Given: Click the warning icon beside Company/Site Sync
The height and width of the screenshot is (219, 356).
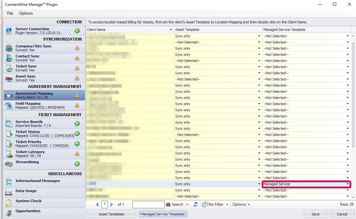Looking at the screenshot, I should click(x=77, y=48).
